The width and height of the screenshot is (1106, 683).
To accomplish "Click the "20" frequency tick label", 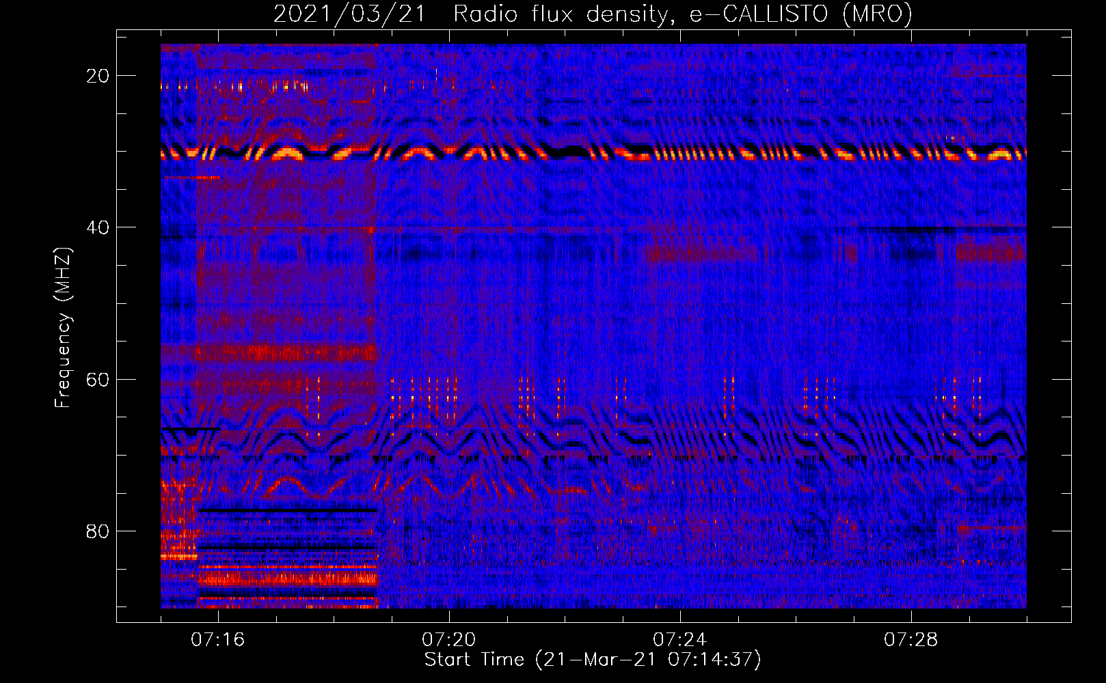I will (98, 76).
